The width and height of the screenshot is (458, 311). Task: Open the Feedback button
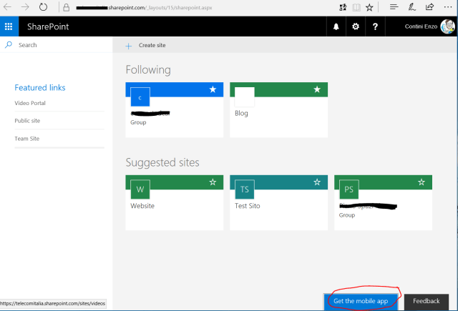(427, 302)
